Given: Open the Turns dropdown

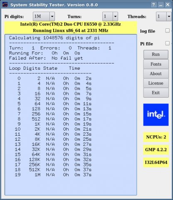Looking at the screenshot, I should pos(110,16).
